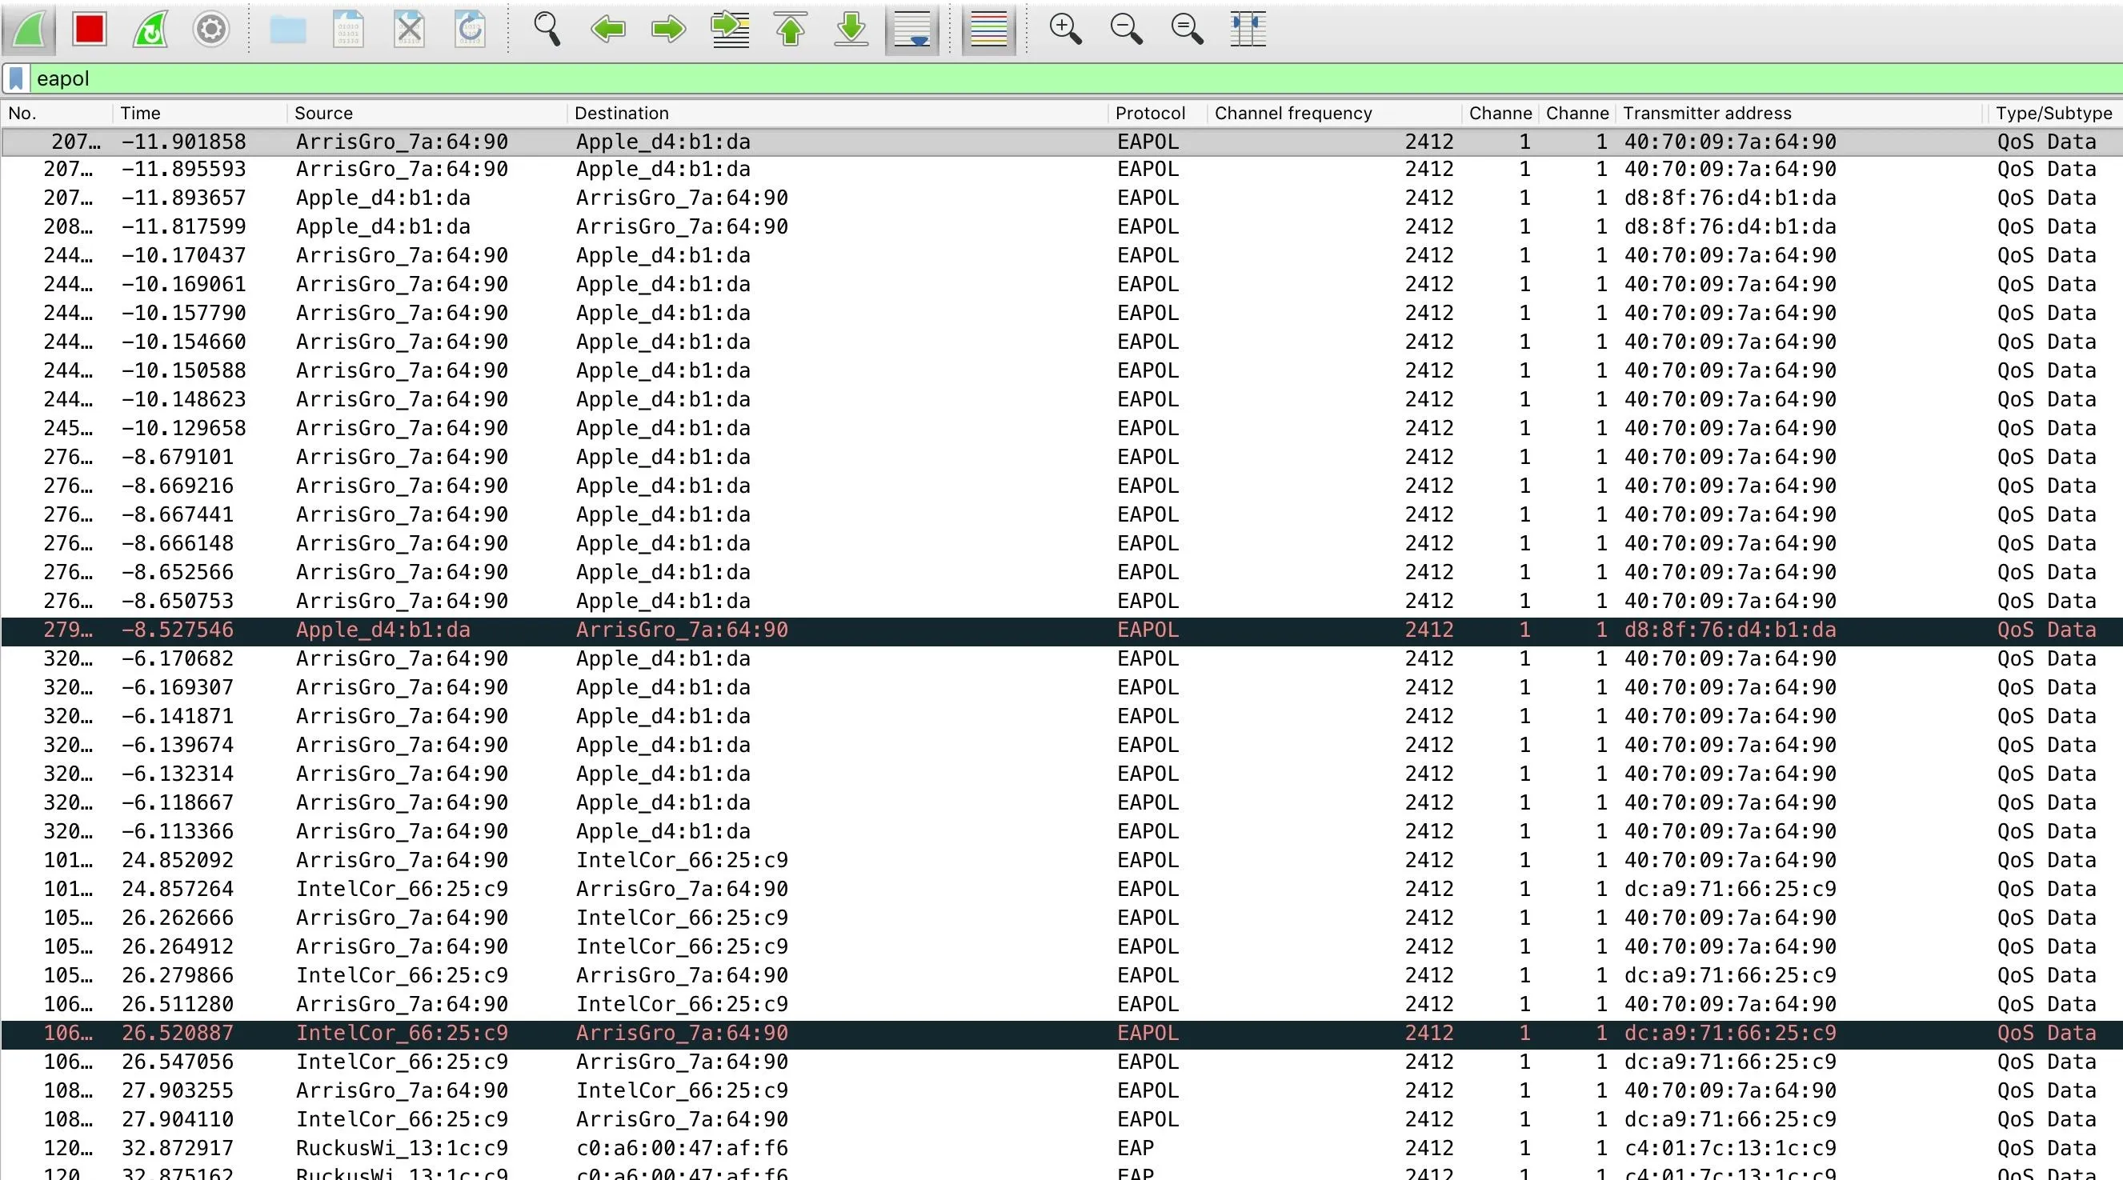The image size is (2123, 1180).
Task: Select the packet at time -8.679101
Action: coord(1061,458)
